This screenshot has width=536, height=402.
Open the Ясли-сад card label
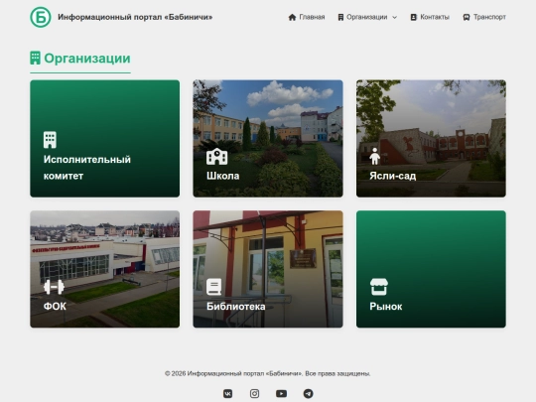click(393, 176)
